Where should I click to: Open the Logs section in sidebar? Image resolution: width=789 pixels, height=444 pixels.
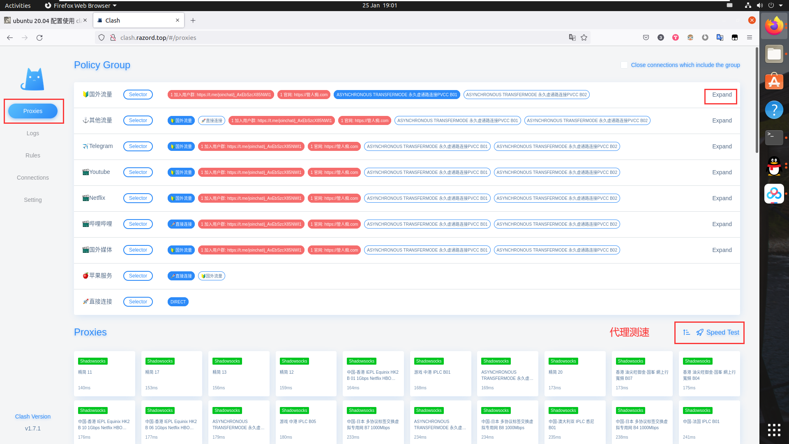33,133
